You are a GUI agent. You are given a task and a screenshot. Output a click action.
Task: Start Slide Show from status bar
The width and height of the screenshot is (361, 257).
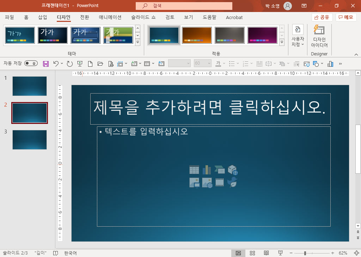280,253
